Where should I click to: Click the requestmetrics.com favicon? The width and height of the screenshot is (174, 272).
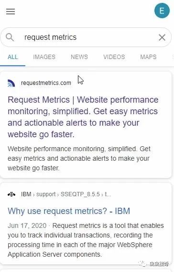[11, 83]
